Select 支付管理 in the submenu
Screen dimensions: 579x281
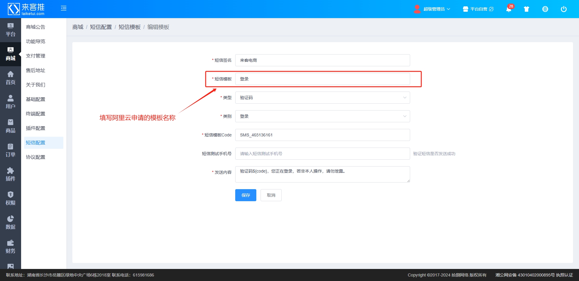click(36, 55)
